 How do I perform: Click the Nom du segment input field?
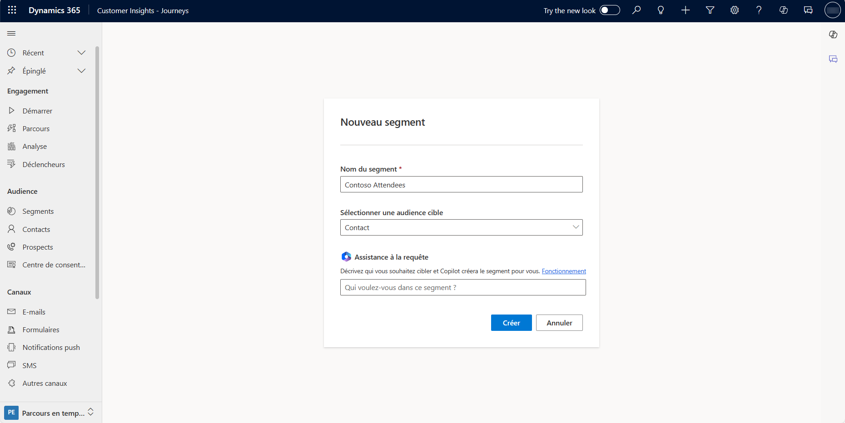[x=461, y=184]
